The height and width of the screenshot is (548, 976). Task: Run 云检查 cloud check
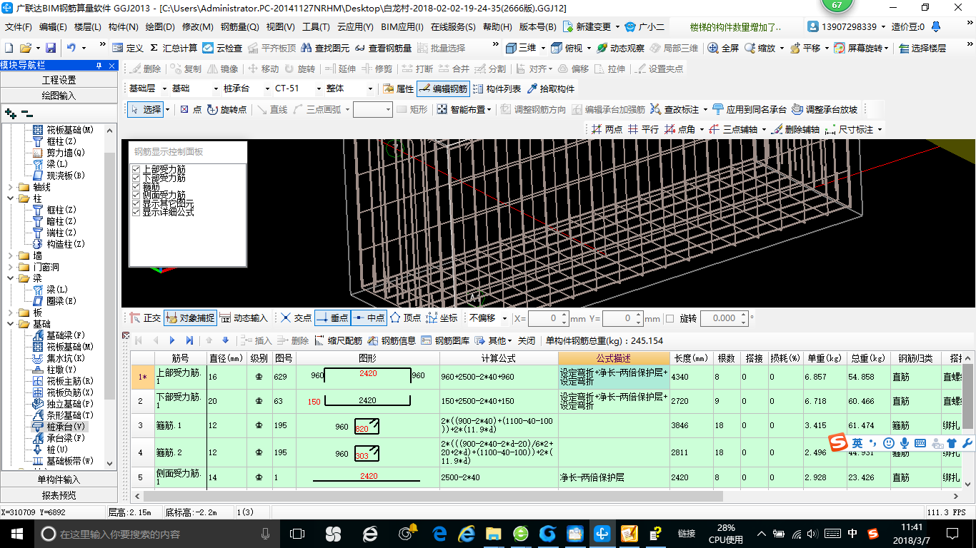pos(222,48)
